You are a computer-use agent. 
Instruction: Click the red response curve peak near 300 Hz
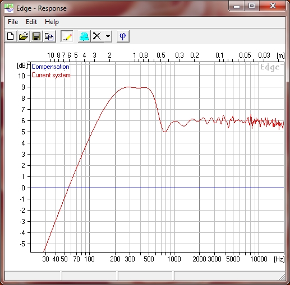click(x=129, y=87)
